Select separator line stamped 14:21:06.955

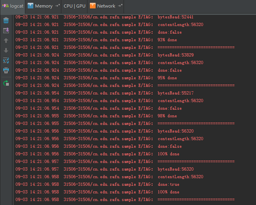pos(125,124)
